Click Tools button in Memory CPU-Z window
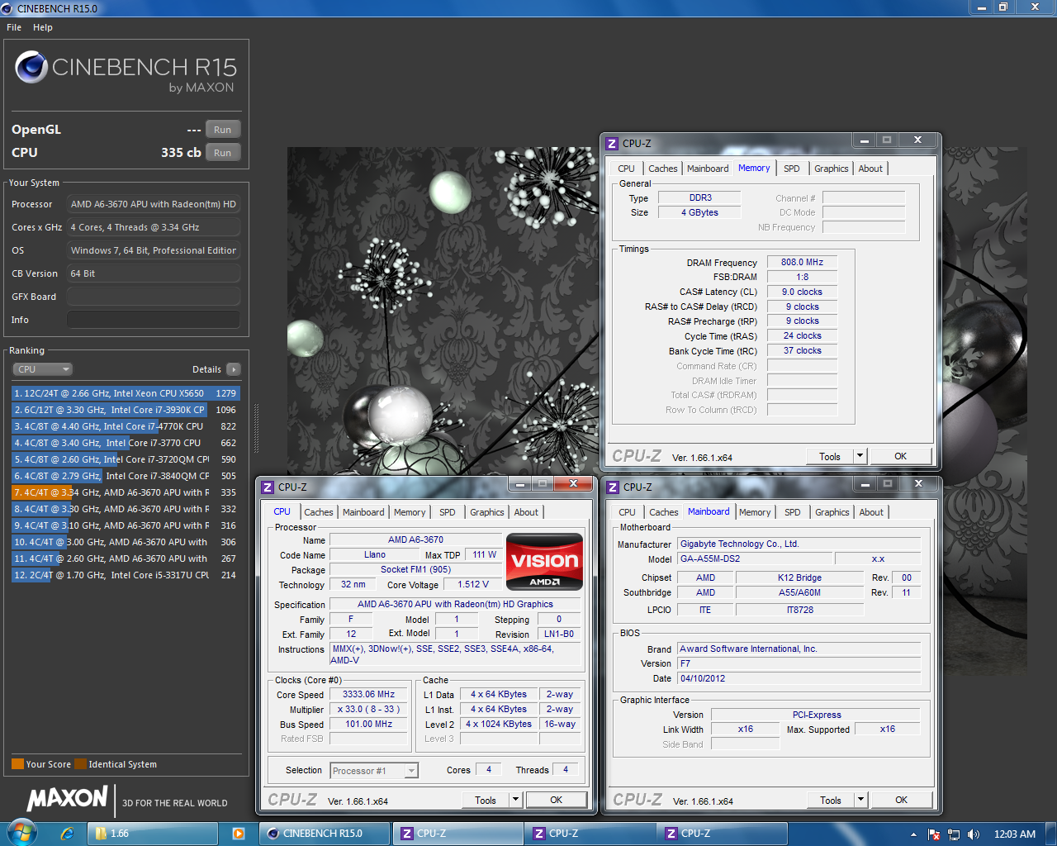Image resolution: width=1057 pixels, height=846 pixels. (830, 456)
